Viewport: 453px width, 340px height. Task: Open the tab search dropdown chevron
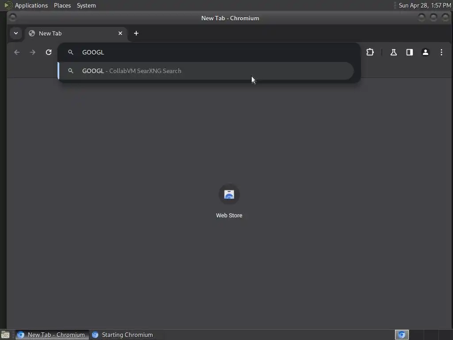(x=16, y=33)
